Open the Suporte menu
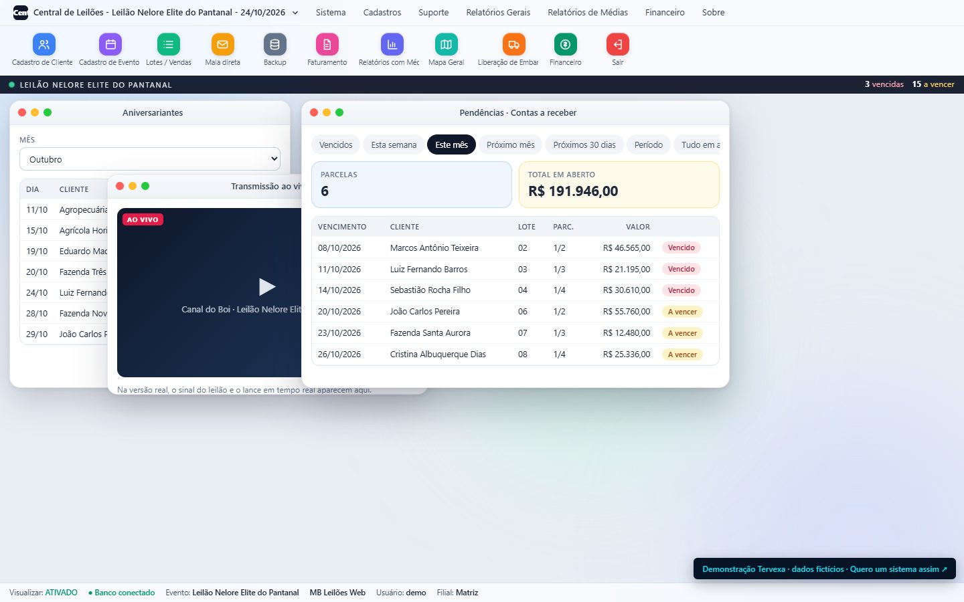The image size is (964, 602). tap(434, 13)
